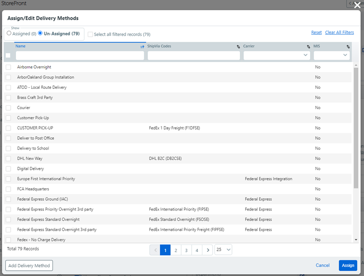Close the dialog with the X icon

point(357,6)
